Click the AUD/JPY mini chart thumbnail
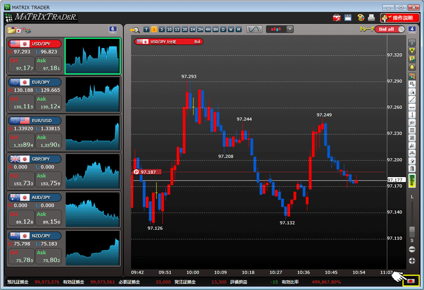424x290 pixels. (92, 209)
